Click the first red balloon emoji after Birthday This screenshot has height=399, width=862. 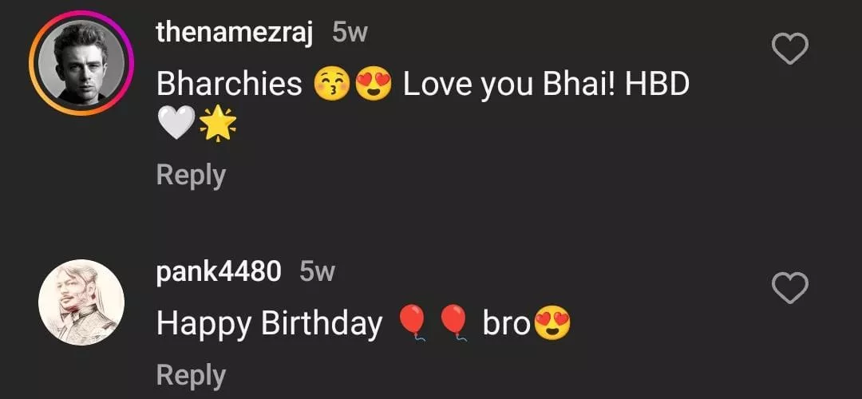(x=412, y=323)
